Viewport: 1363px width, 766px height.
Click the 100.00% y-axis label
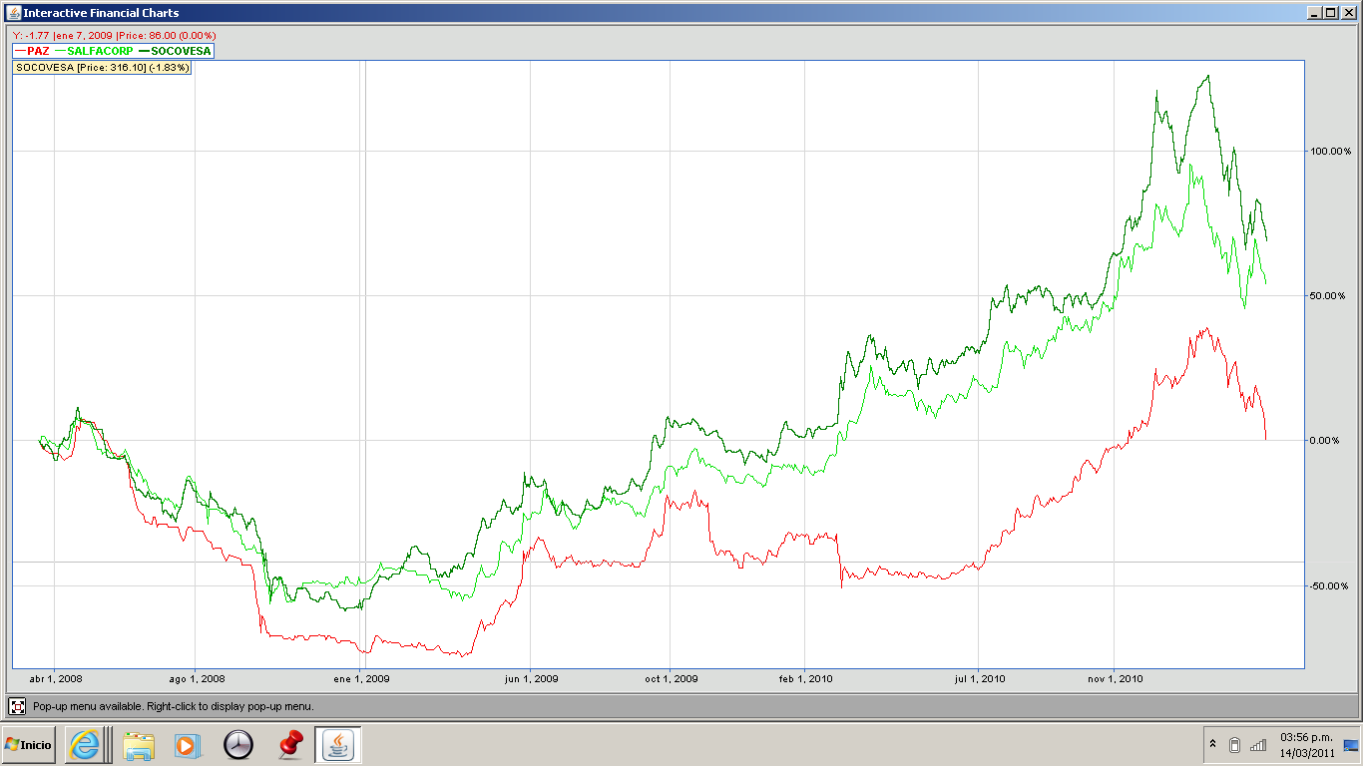pos(1332,152)
